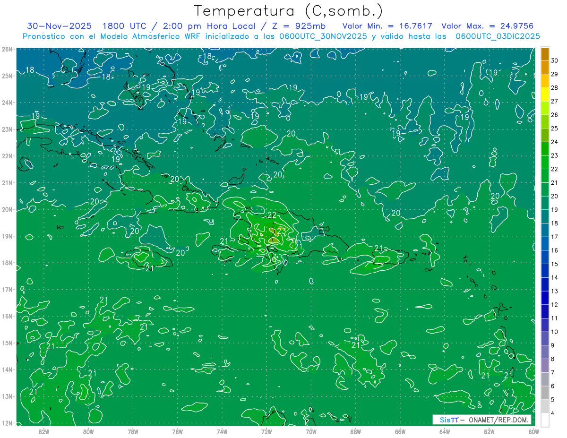Screen dimensions: 567x438
Task: Click the 23N latitude label
Action: (x=7, y=129)
